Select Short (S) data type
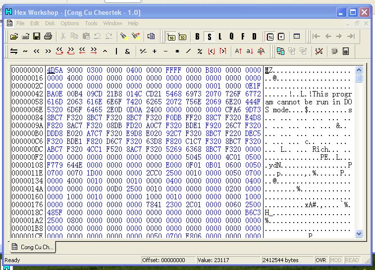 (210, 37)
